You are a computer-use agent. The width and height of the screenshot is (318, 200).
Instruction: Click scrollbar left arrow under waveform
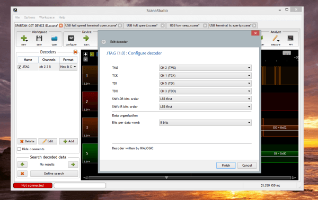click(85, 178)
